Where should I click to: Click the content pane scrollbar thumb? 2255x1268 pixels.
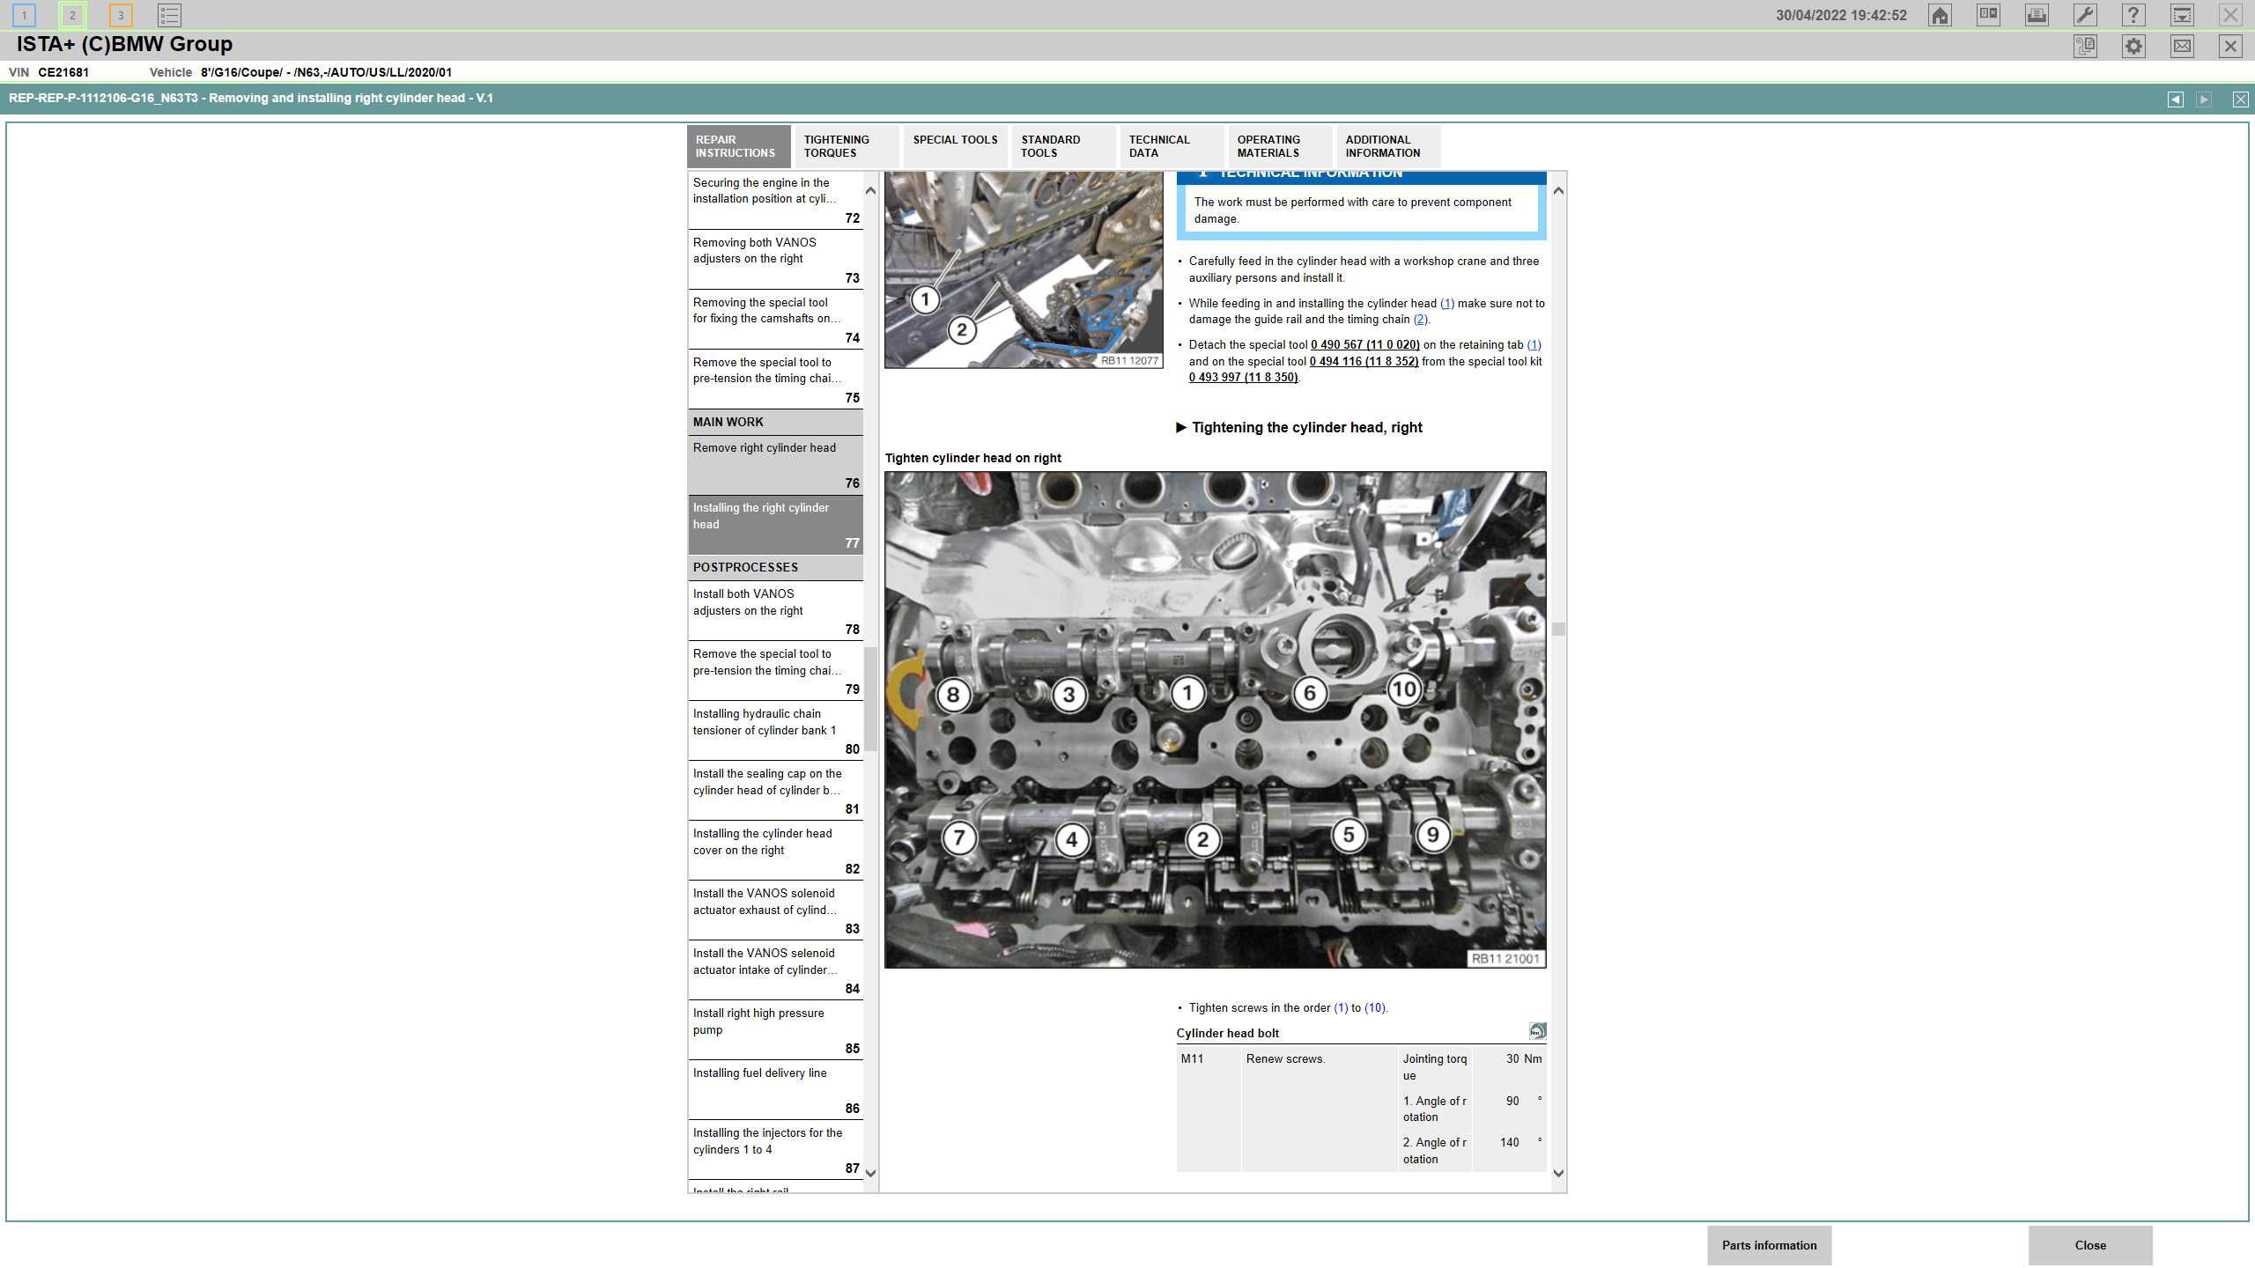[x=1558, y=629]
